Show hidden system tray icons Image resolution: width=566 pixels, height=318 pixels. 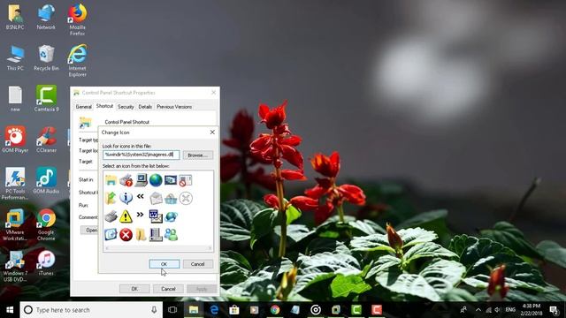(x=478, y=310)
